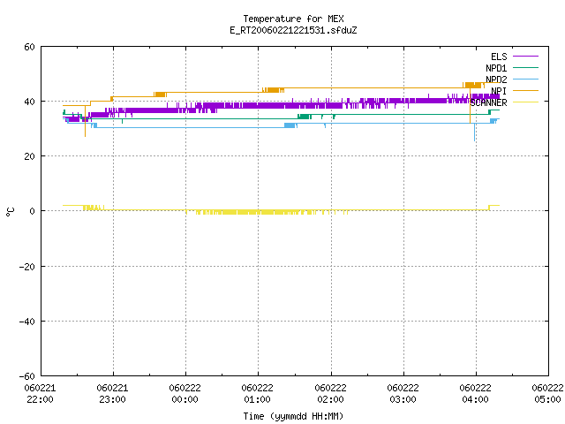Select the filename E_RT20060221221531.sfduZ subtitle
This screenshot has height=424, width=565.
point(293,30)
